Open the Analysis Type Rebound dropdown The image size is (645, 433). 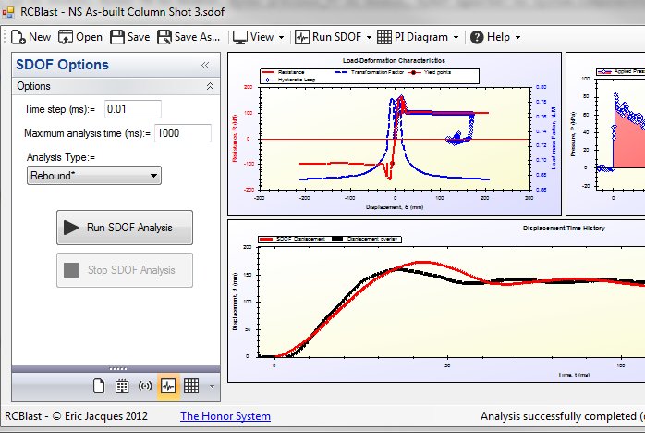[94, 176]
